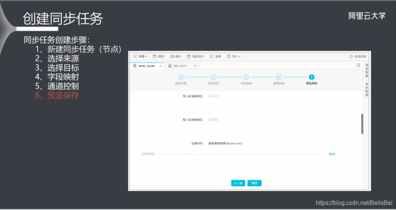Click the vertical scrollbar thumb
This screenshot has width=396, height=210.
(362, 124)
